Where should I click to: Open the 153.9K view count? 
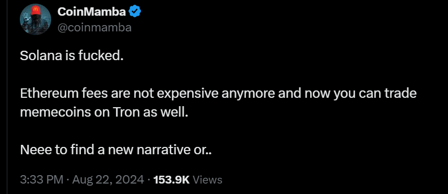171,180
